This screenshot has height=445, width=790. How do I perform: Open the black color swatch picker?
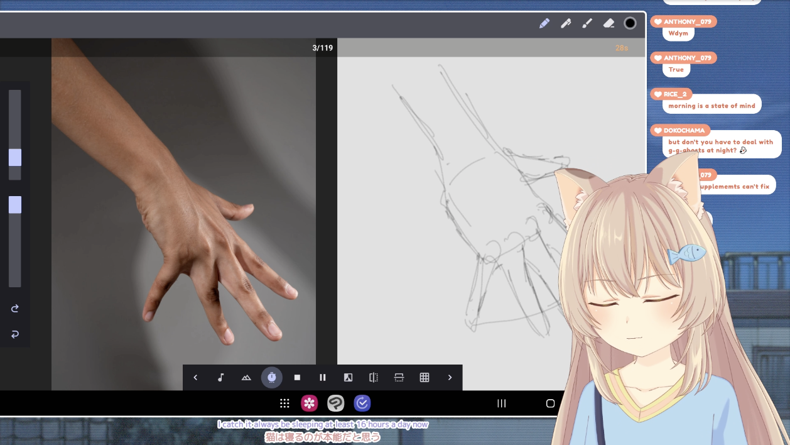[x=630, y=23]
